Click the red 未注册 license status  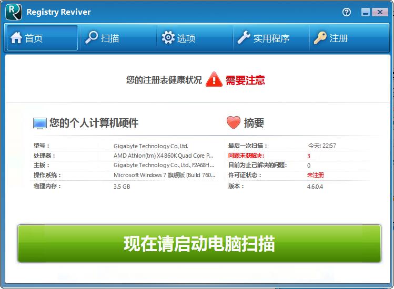pos(316,175)
